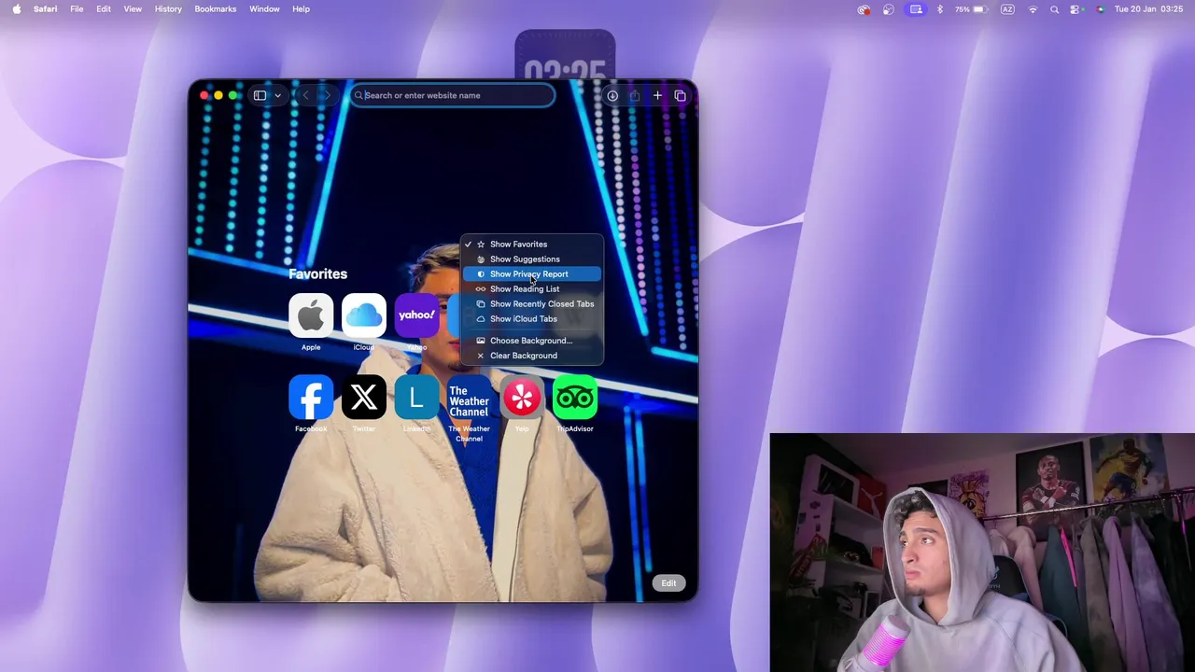Expand the sidebar tab group dropdown arrow

(277, 95)
